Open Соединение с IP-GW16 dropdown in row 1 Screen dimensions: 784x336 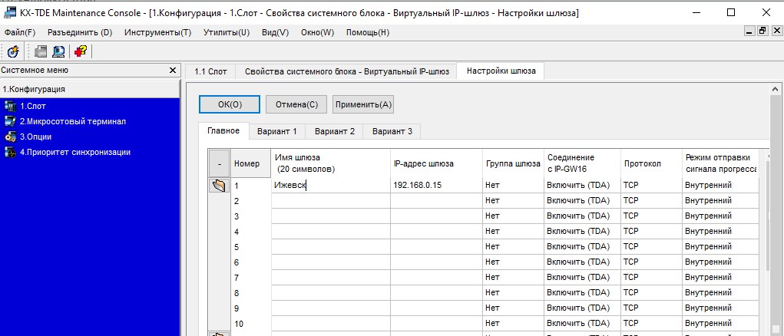click(x=583, y=186)
